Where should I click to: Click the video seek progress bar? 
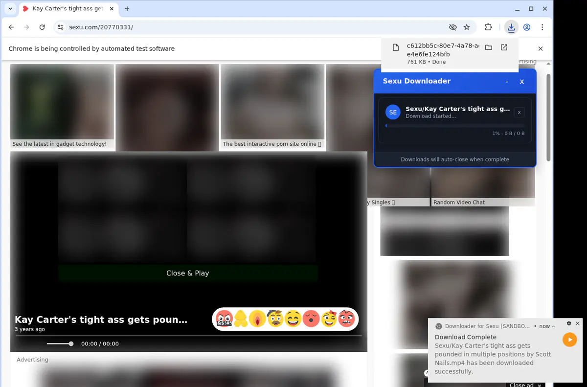(189, 336)
